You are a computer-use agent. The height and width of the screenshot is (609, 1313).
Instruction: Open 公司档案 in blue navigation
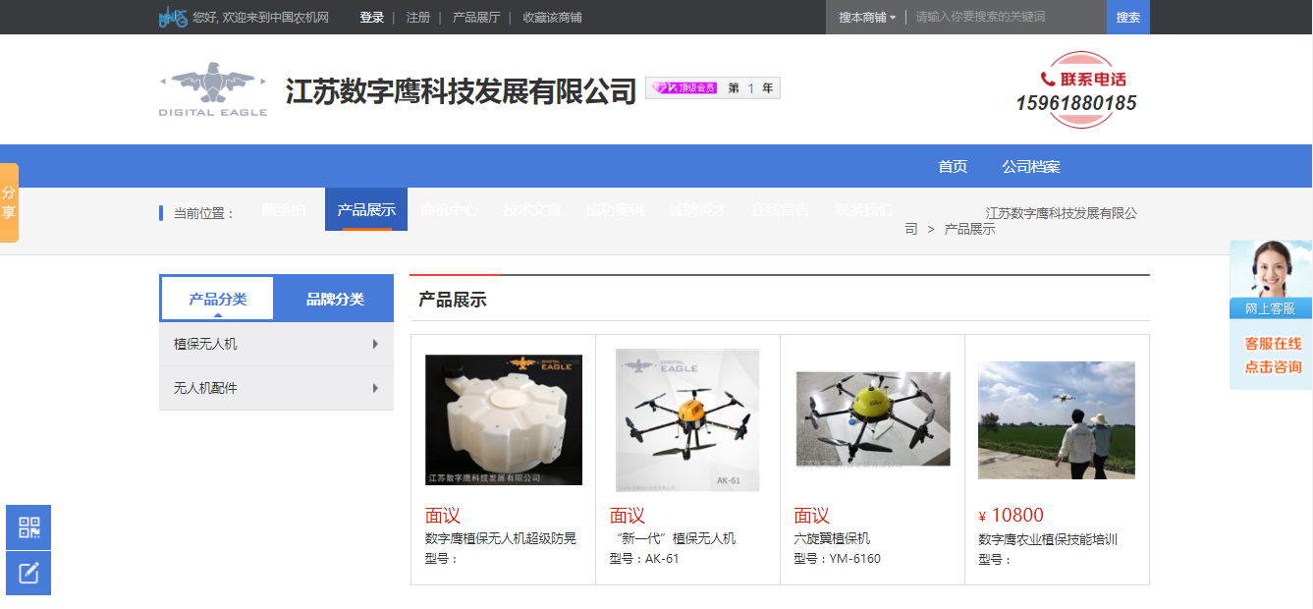(1031, 166)
